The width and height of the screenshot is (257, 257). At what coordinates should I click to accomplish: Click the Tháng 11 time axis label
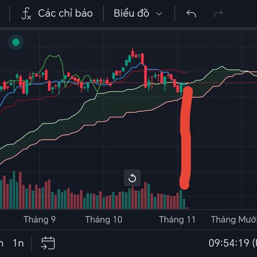tap(177, 220)
